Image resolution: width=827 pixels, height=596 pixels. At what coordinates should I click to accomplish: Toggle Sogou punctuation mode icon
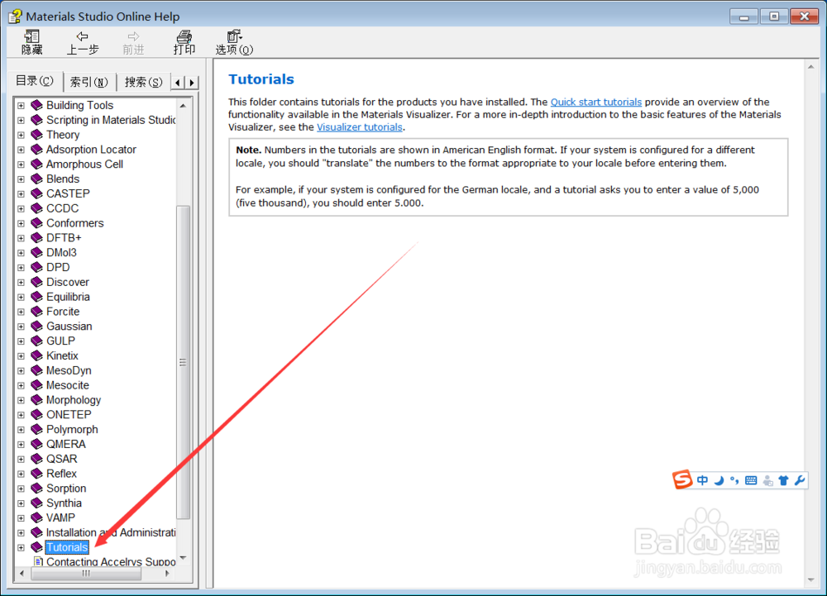click(x=734, y=480)
